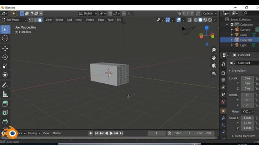Collapse Collection tree in outliner
Image resolution: width=259 pixels, height=145 pixels.
(x=227, y=25)
